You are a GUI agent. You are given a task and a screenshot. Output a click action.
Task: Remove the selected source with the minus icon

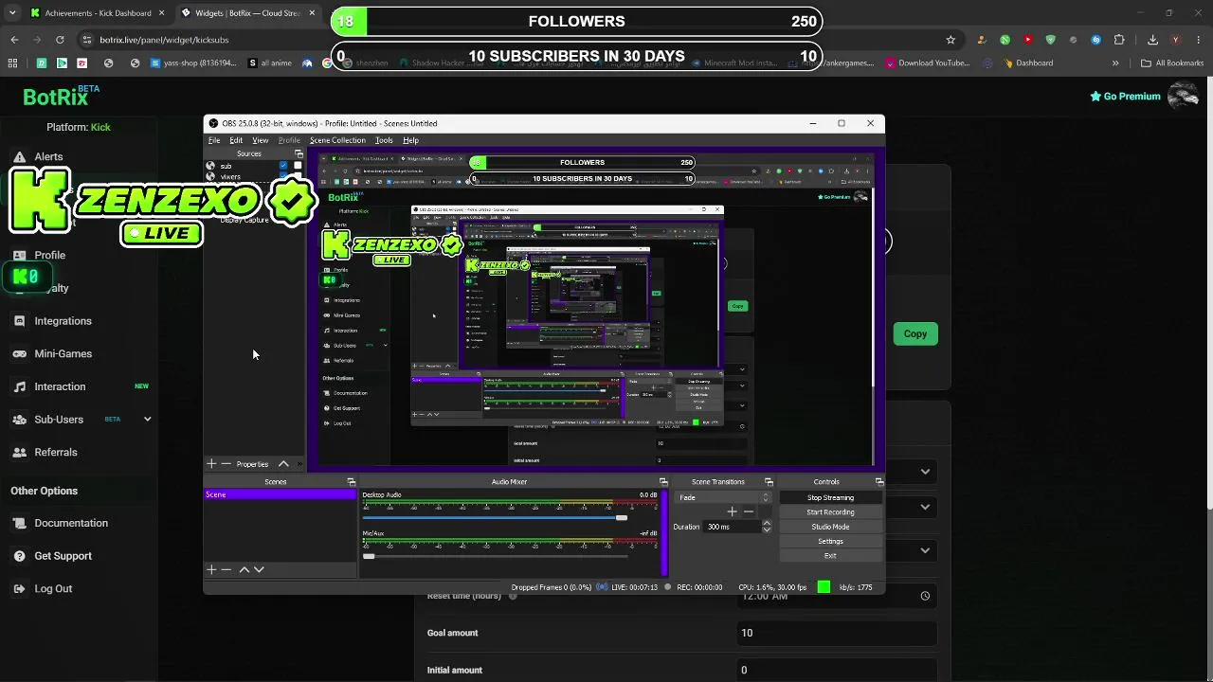pyautogui.click(x=226, y=464)
